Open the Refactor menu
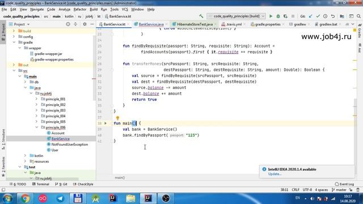 [x=80, y=9]
